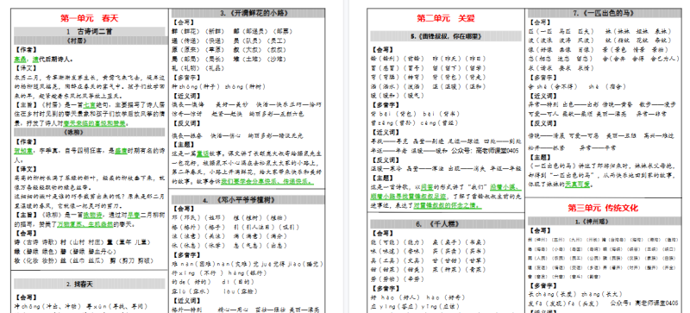Click the red heading 第二单元 关爱
This screenshot has height=313, width=690.
446,18
